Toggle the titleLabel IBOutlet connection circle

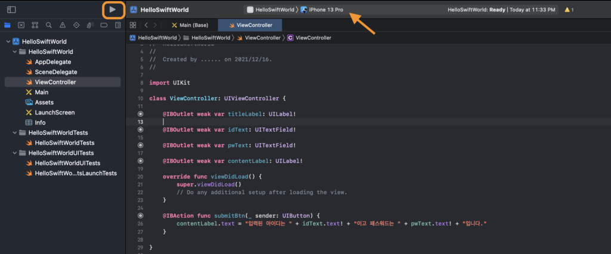tap(140, 113)
